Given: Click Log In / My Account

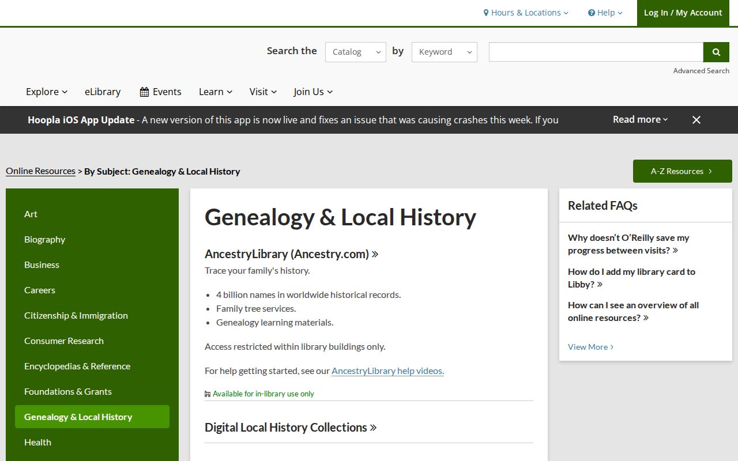Looking at the screenshot, I should click(x=683, y=13).
